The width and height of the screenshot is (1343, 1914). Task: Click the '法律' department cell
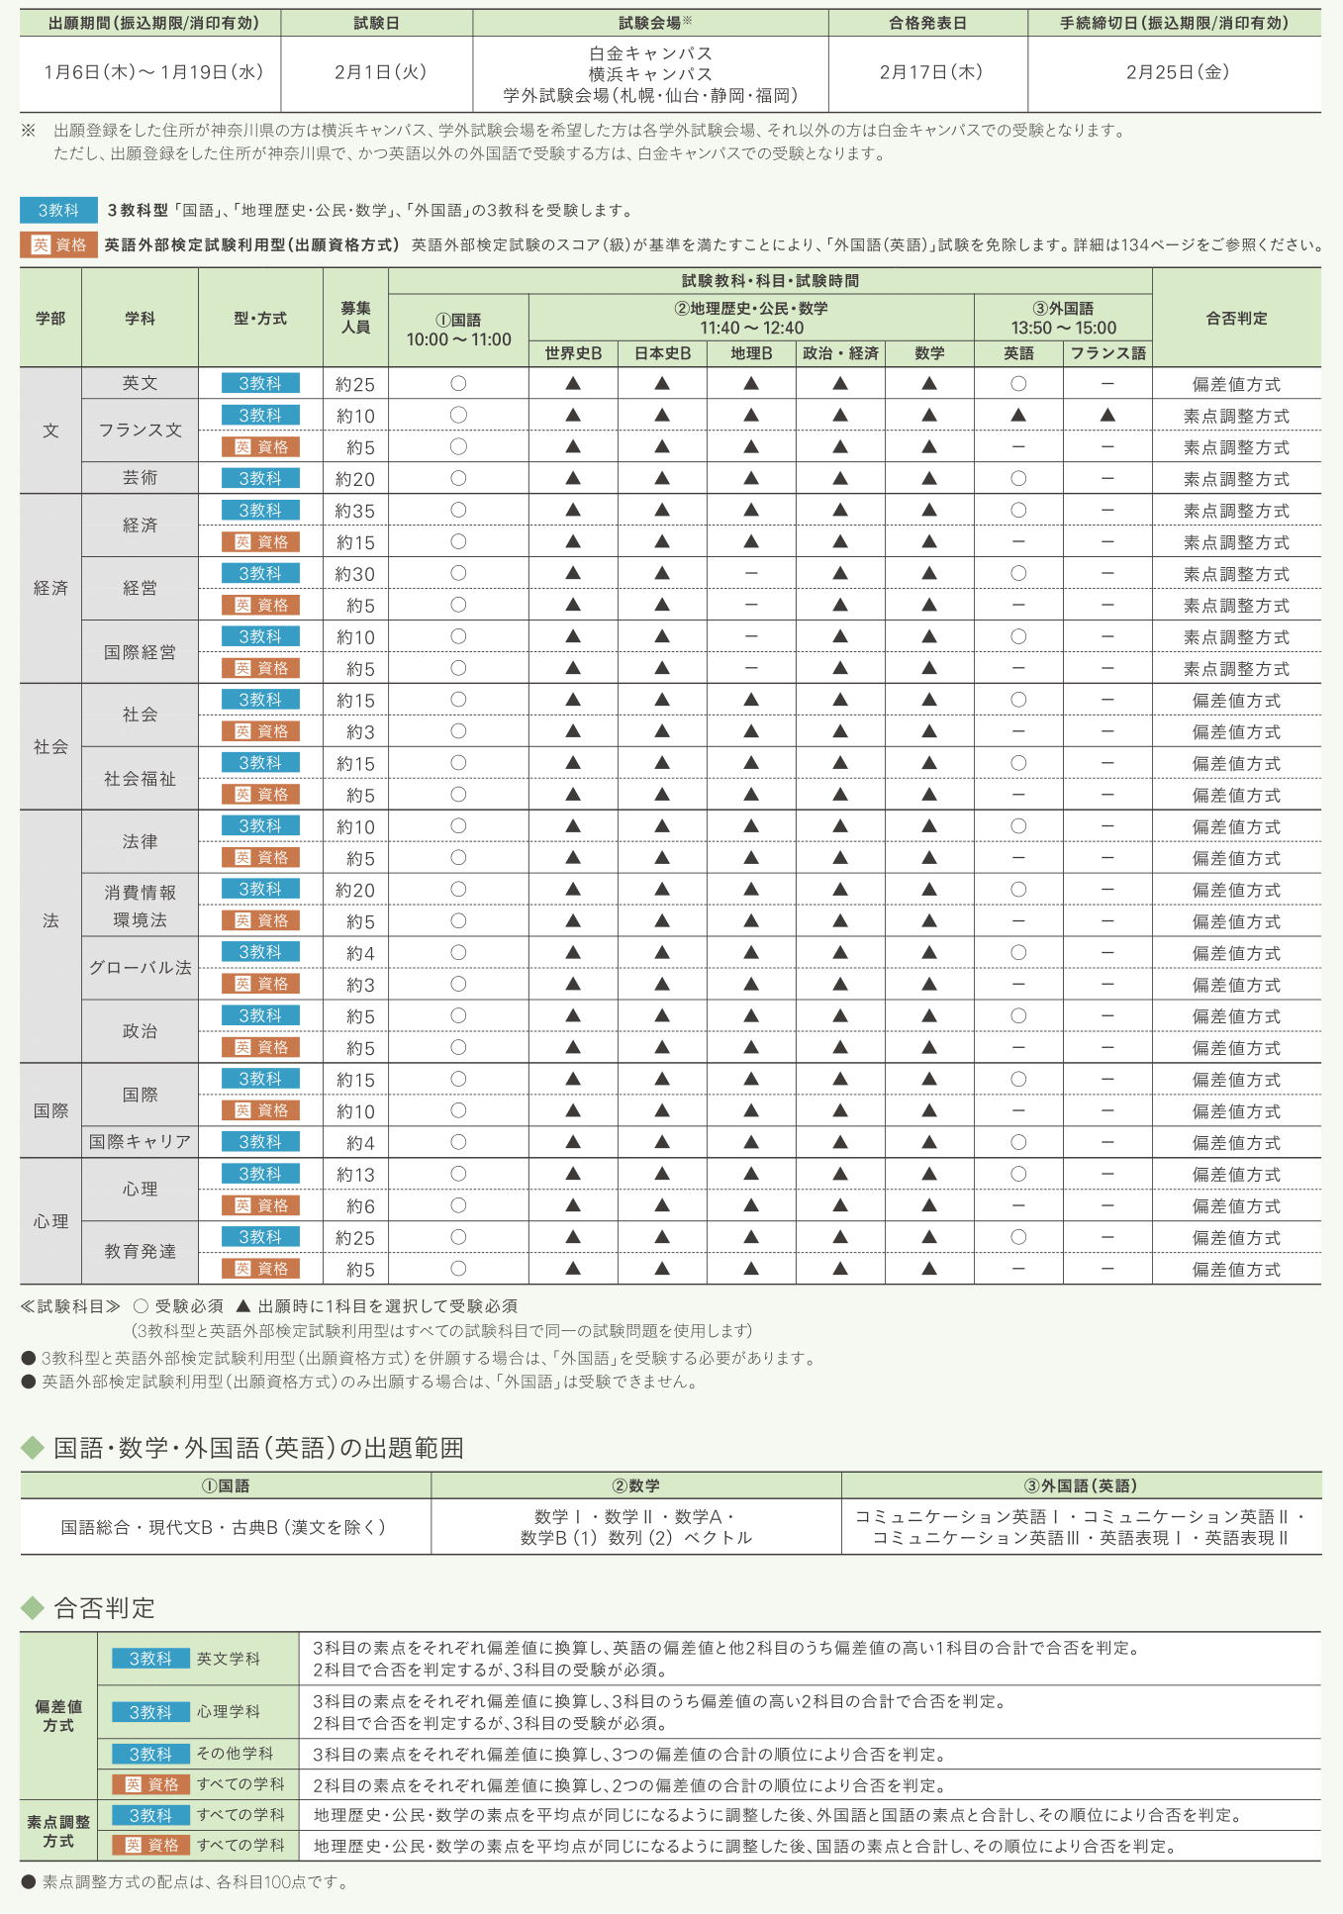(x=140, y=842)
